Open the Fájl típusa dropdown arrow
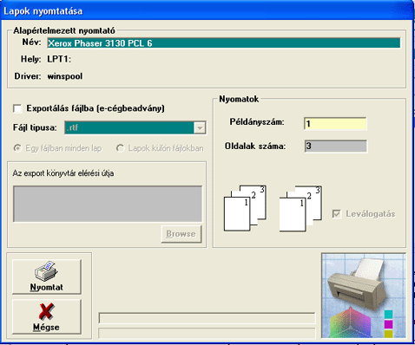This screenshot has width=415, height=345. (200, 127)
